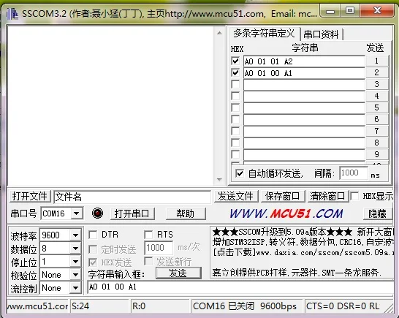The image size is (399, 318).
Task: Enable the DTR checkbox
Action: click(93, 235)
